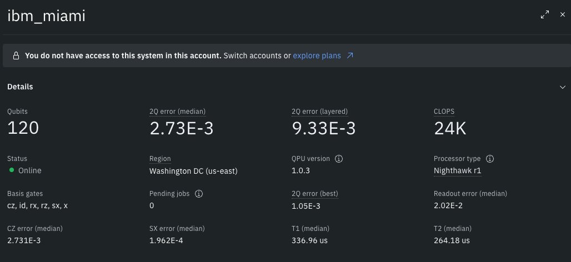The image size is (571, 262).
Task: Click the 2Q error (layered) label
Action: (320, 112)
